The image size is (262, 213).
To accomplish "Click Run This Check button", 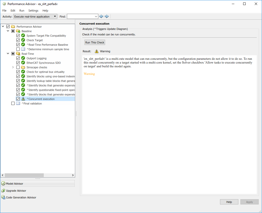I will pos(95,42).
